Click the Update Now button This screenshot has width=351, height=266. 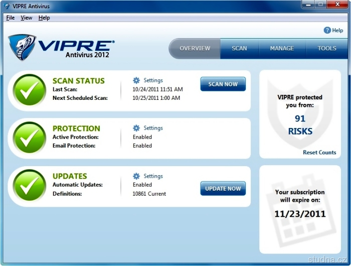[223, 189]
